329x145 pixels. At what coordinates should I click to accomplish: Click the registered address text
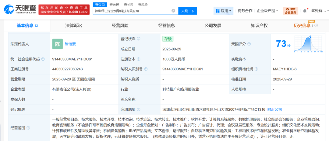(x=214, y=109)
